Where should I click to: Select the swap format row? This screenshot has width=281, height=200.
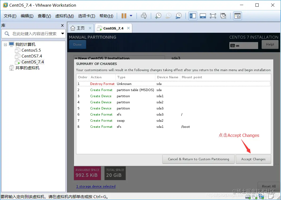(173, 121)
